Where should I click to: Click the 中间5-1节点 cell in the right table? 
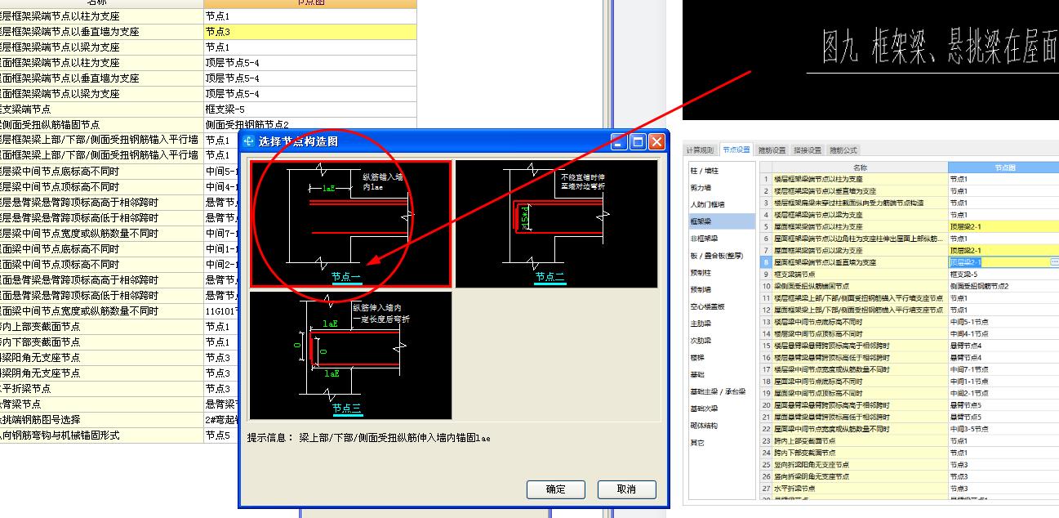[1003, 322]
